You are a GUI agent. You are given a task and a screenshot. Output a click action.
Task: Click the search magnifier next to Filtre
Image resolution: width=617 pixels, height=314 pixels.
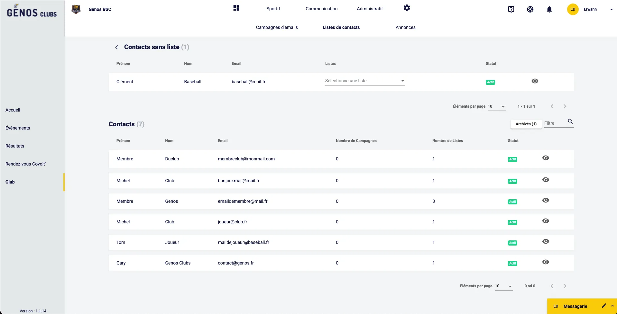pyautogui.click(x=570, y=121)
